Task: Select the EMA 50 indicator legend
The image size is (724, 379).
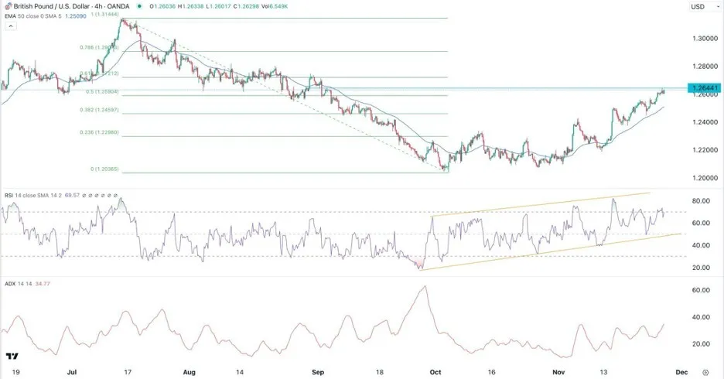Action: (x=32, y=15)
